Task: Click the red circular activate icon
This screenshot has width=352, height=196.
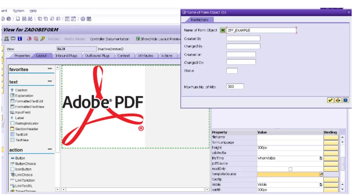Action: click(x=29, y=39)
